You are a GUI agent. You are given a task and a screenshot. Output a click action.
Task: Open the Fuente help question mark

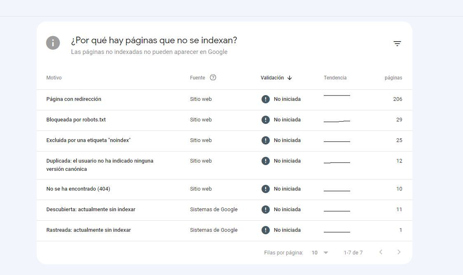[213, 78]
